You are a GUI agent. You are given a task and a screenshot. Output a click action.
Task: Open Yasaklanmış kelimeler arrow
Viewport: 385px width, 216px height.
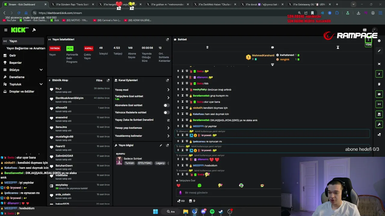coord(168,136)
